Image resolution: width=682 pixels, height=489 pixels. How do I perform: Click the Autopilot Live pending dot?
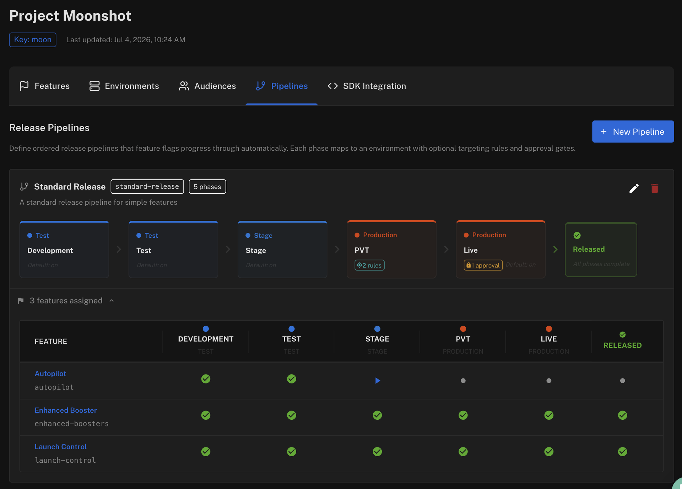549,381
